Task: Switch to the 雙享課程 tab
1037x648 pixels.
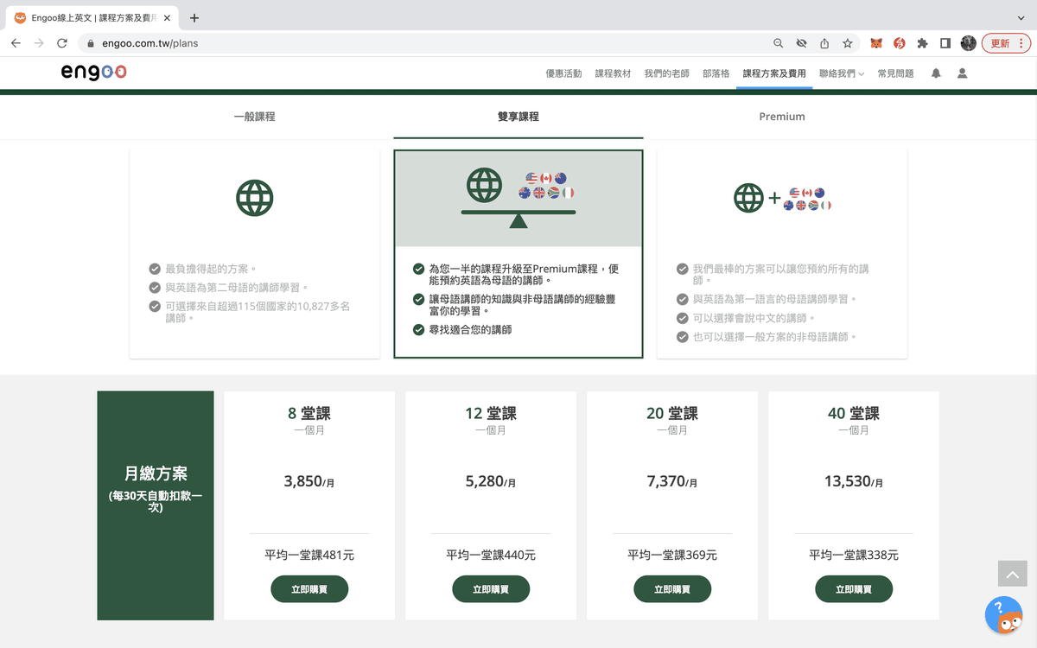Action: click(x=518, y=117)
